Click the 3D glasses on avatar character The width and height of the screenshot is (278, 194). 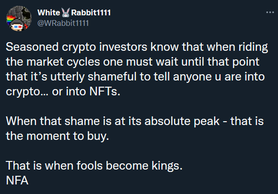[x=17, y=27]
